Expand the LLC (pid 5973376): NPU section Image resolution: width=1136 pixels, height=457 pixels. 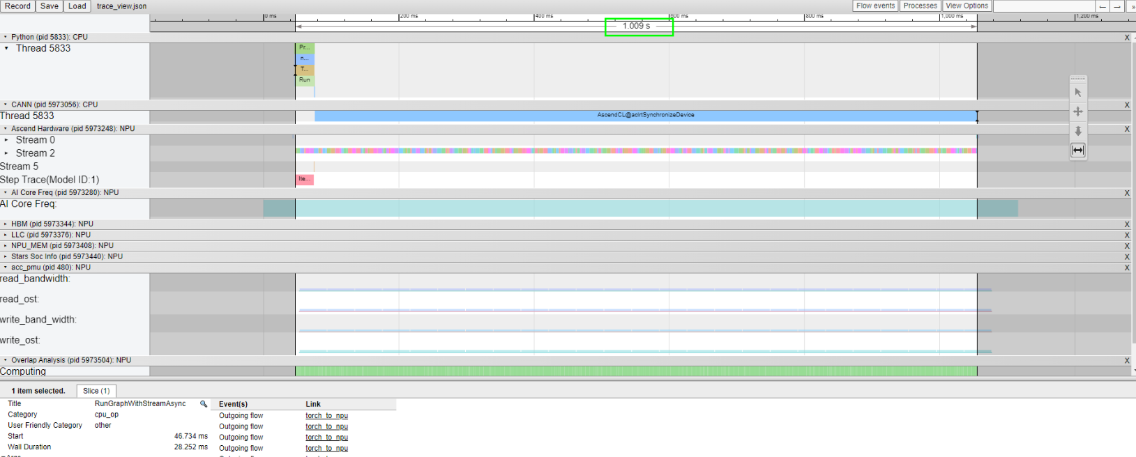6,235
